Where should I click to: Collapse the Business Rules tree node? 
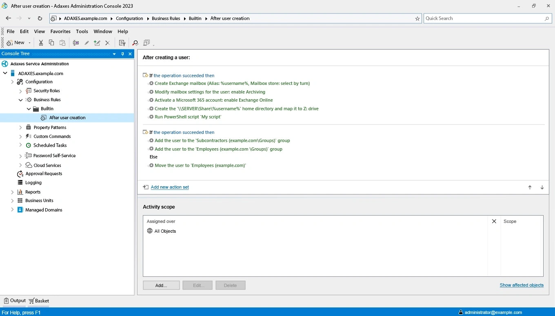click(x=21, y=100)
